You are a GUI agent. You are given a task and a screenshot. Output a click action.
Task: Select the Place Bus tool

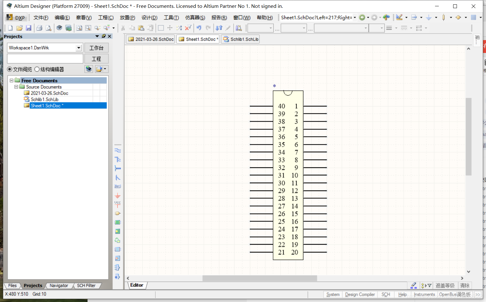[x=118, y=159]
